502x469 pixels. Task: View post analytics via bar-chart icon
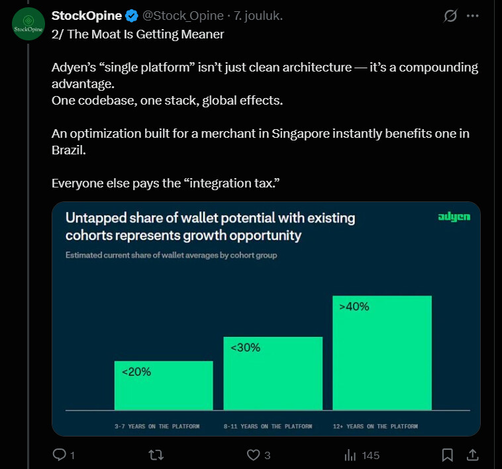tap(350, 455)
